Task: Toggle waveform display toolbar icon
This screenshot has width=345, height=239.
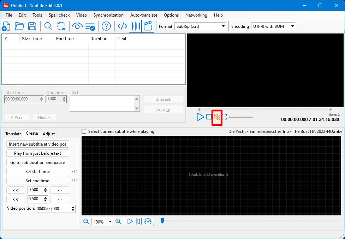Action: [135, 26]
